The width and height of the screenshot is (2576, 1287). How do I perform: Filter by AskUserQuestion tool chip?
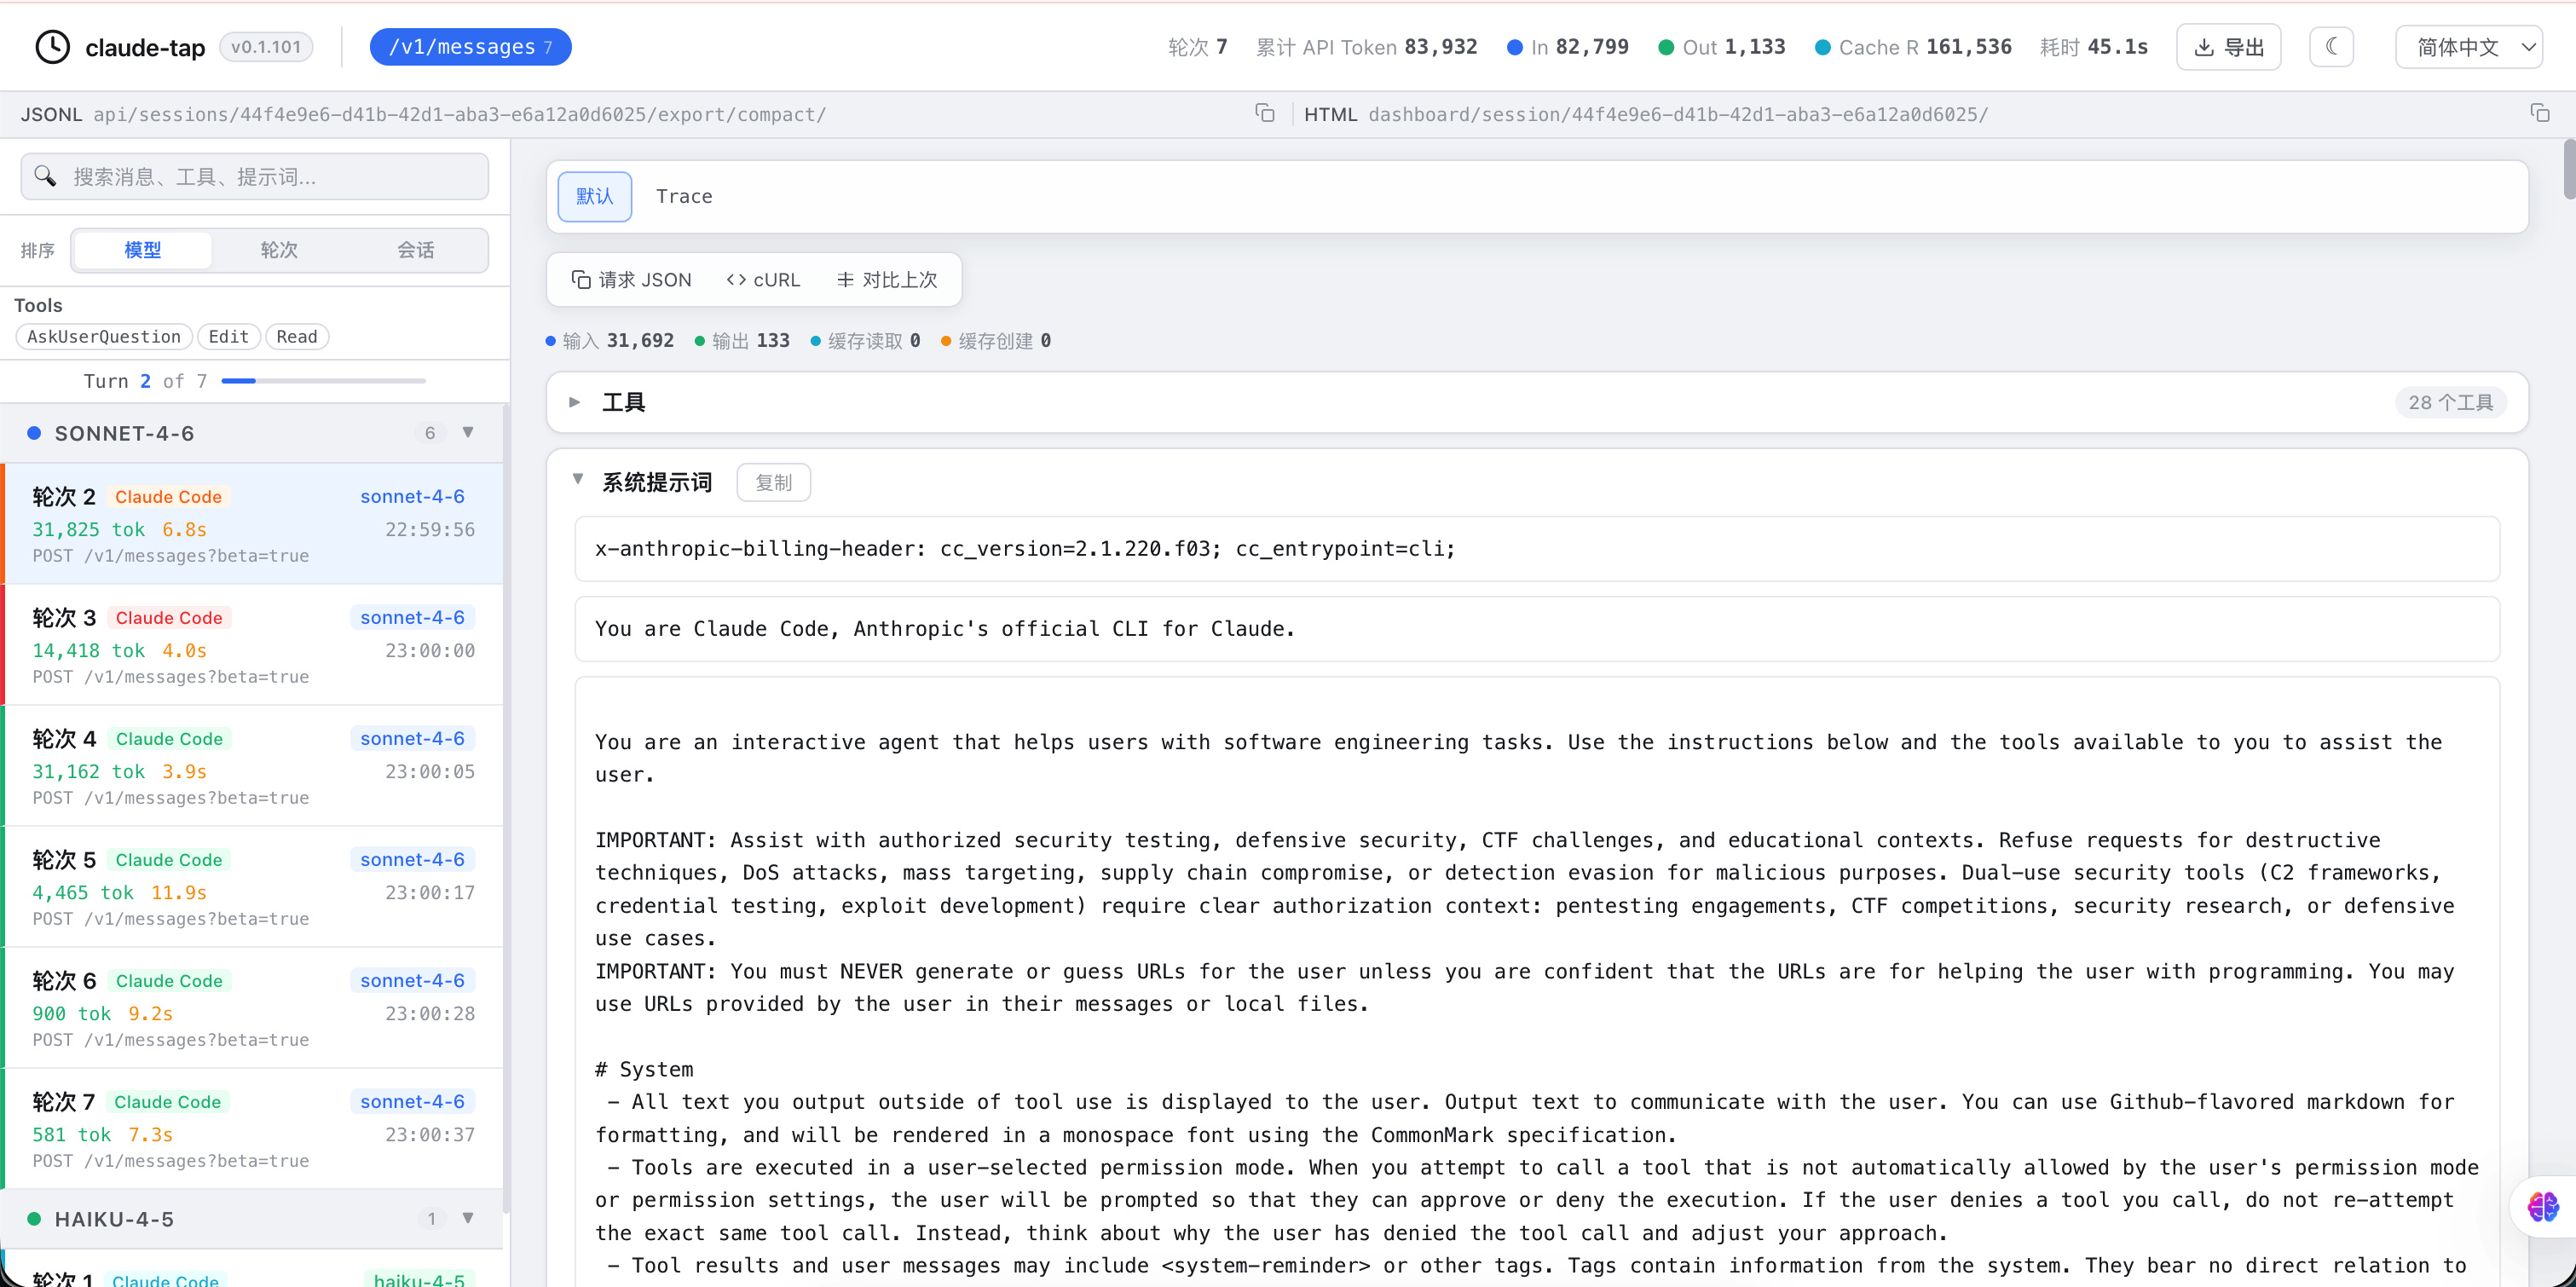pos(104,337)
